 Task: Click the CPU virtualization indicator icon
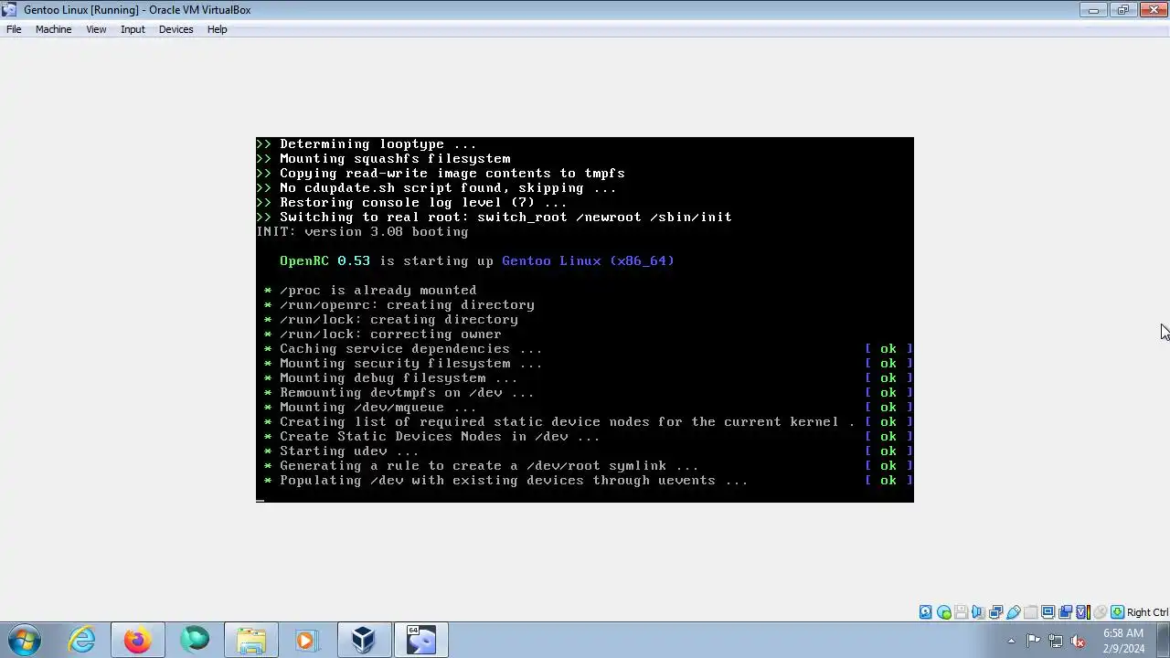[x=1083, y=612]
